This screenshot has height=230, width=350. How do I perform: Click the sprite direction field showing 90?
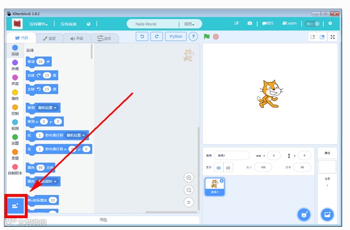[302, 167]
